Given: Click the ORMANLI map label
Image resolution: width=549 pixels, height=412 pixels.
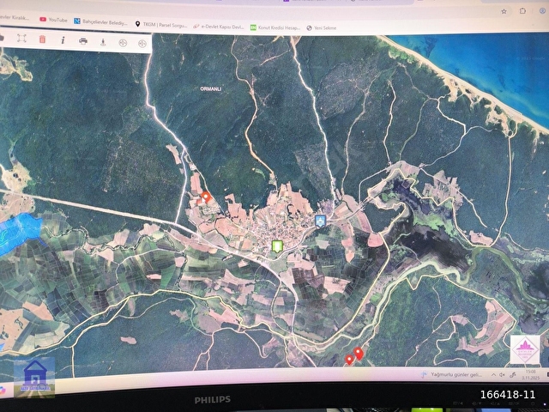Looking at the screenshot, I should 211,89.
